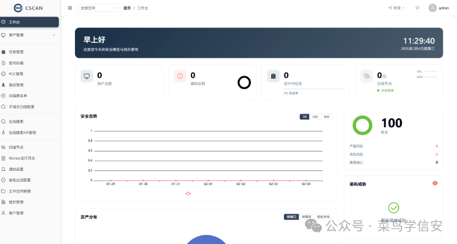Screen dimensions: 457x244
Task: Click the POC管理 icon in sidebar
Action: point(3,74)
